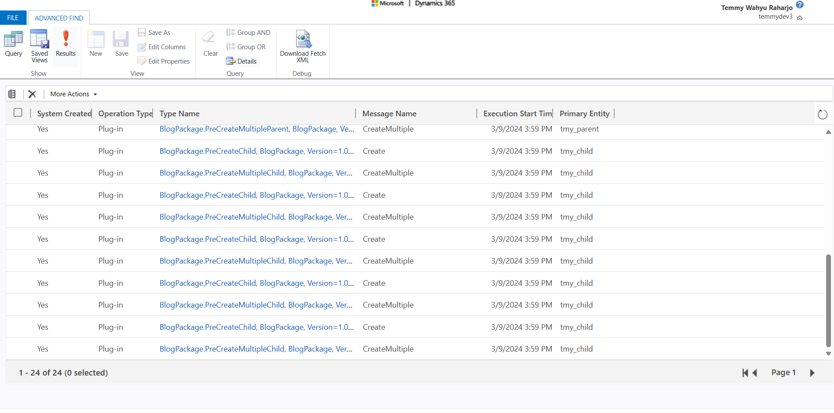
Task: Sort by Type Name column
Action: pos(179,114)
